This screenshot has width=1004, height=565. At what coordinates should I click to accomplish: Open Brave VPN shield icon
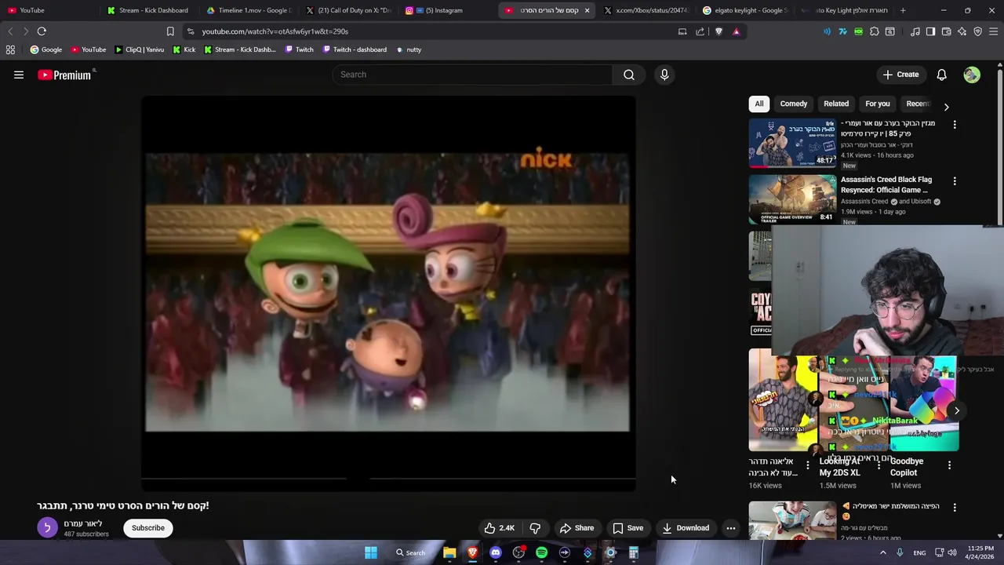pyautogui.click(x=978, y=31)
